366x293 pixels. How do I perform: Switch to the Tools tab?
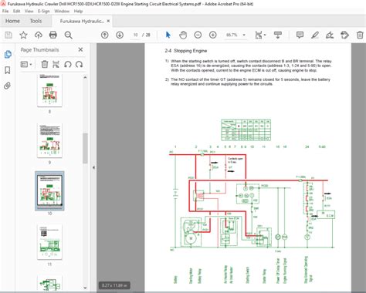(36, 21)
